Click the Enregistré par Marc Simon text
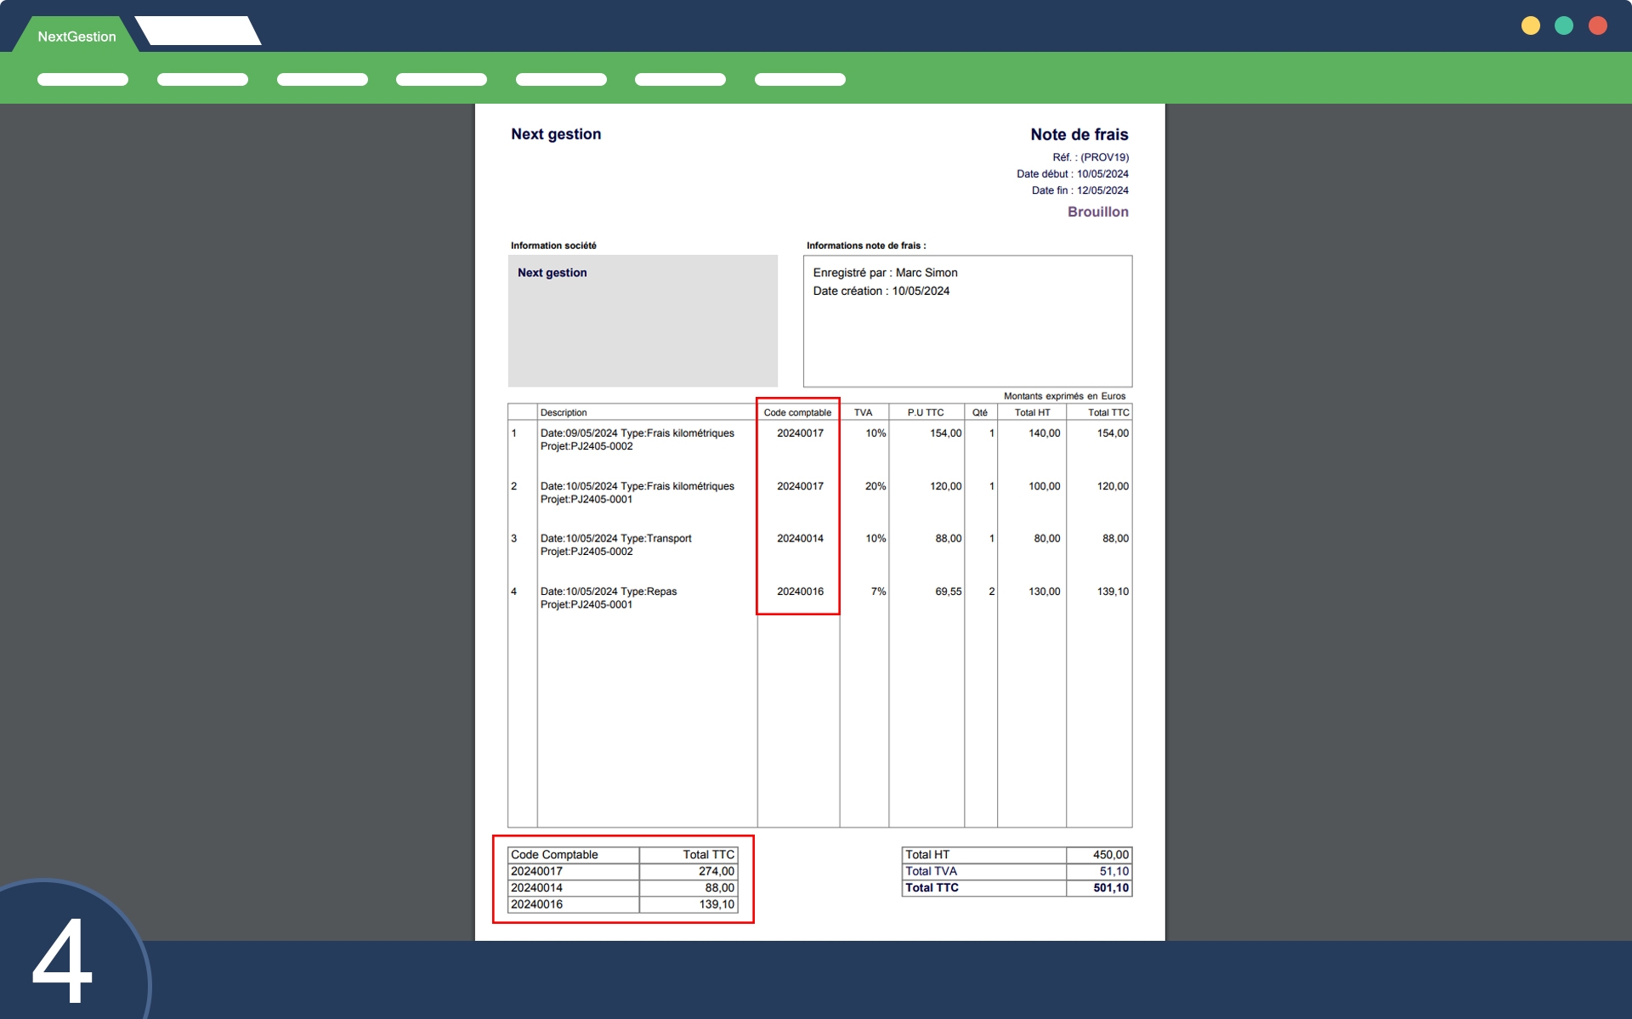The width and height of the screenshot is (1632, 1019). coord(885,273)
